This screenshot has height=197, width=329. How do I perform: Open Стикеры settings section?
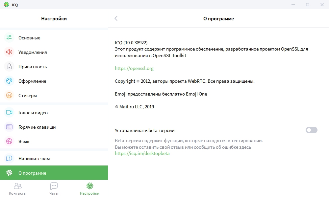pyautogui.click(x=54, y=96)
